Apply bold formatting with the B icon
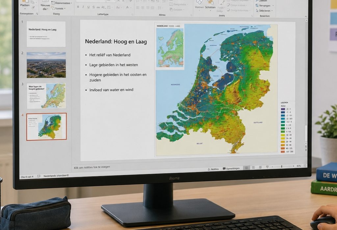337x230 pixels. click(78, 7)
